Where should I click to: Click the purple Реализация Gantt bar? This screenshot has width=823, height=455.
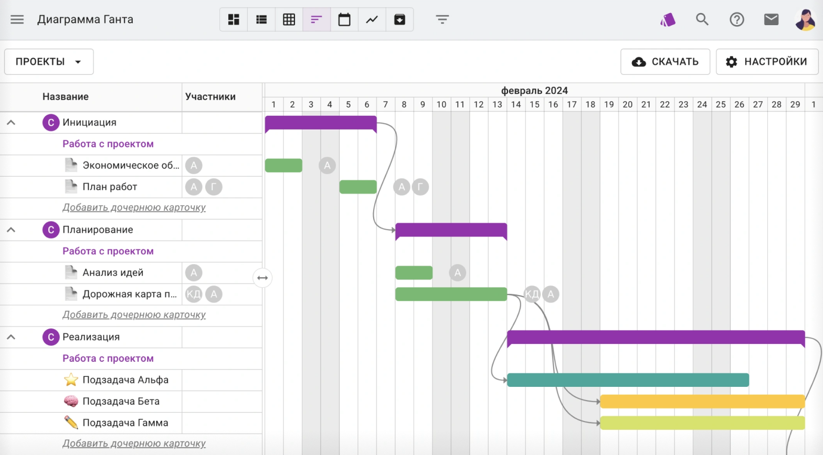pos(656,338)
